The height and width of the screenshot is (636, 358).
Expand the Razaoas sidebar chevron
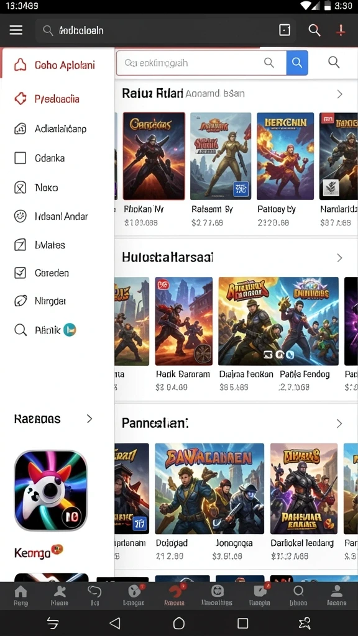(x=89, y=419)
